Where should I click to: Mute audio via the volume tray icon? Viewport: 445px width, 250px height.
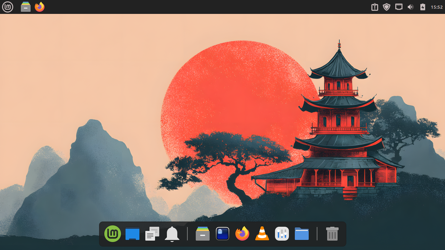(411, 7)
